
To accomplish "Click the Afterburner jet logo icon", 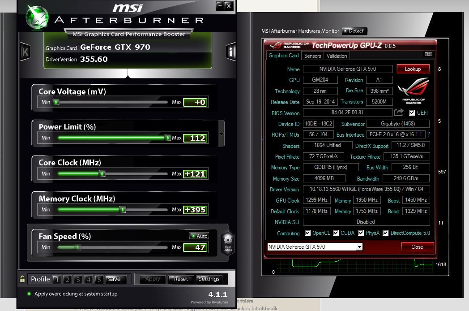I will tap(37, 18).
